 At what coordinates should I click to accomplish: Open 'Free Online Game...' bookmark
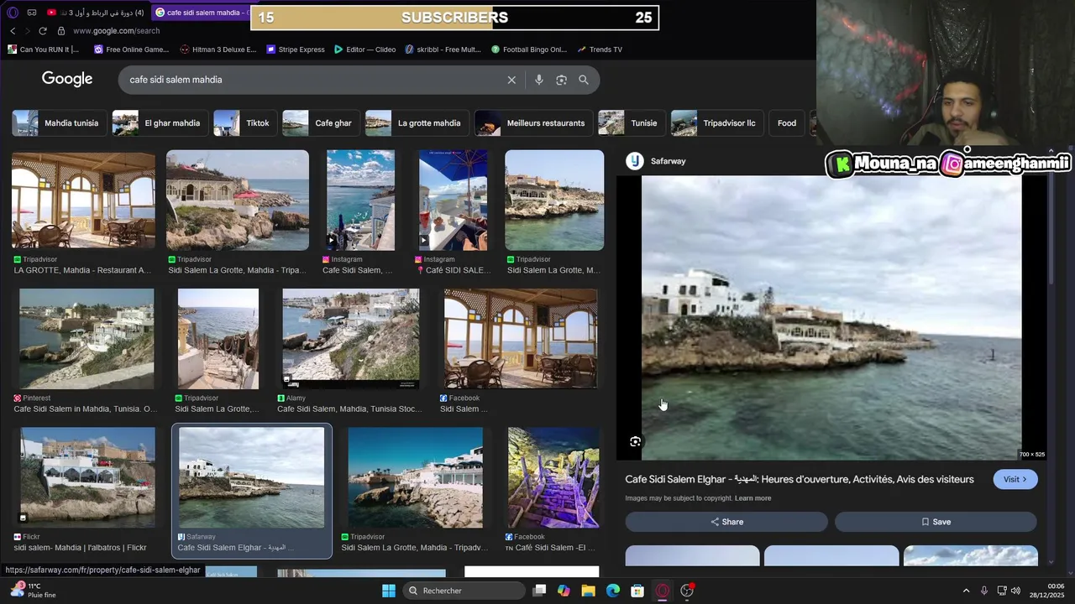131,49
